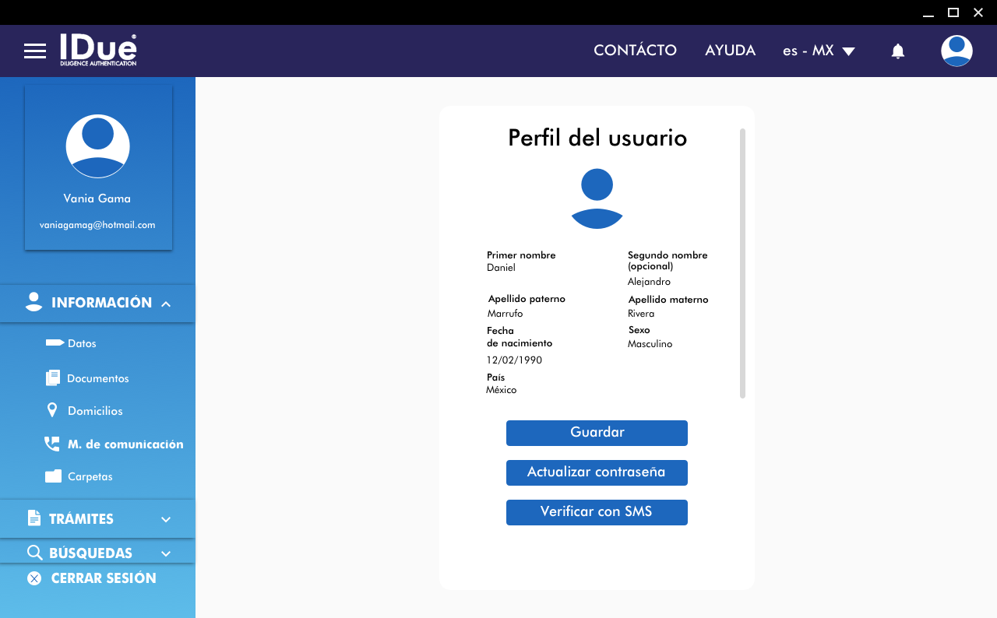Click the Actualizar contraseña button
The height and width of the screenshot is (618, 997).
click(597, 472)
